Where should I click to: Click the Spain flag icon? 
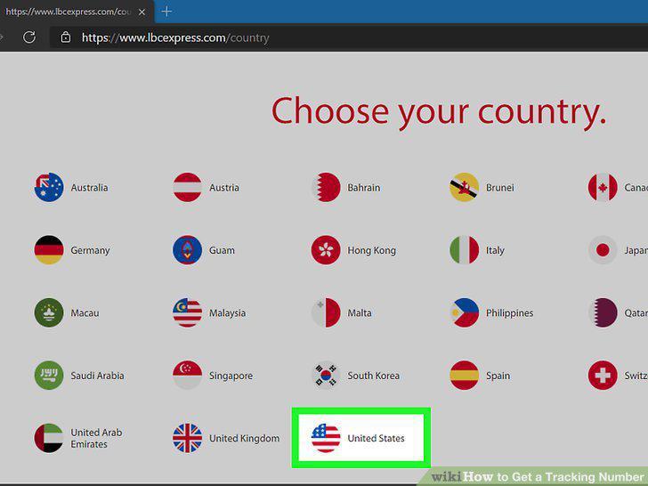(x=464, y=376)
